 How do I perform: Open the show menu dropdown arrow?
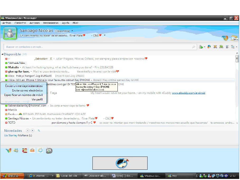click(237, 47)
